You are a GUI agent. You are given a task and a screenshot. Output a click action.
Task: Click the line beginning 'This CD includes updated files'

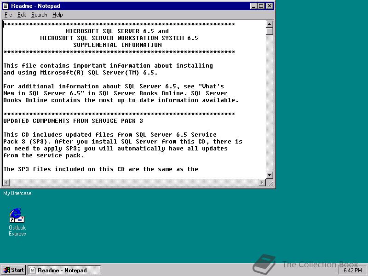(x=110, y=135)
